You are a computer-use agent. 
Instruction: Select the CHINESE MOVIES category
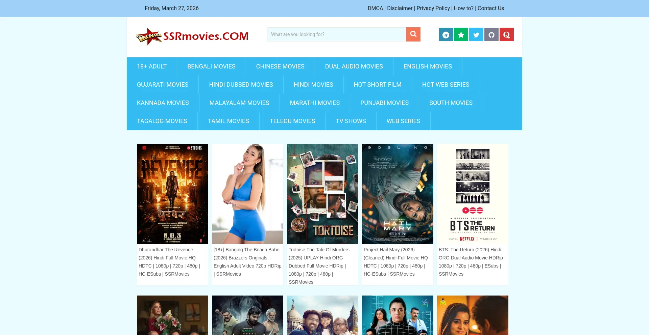click(280, 66)
